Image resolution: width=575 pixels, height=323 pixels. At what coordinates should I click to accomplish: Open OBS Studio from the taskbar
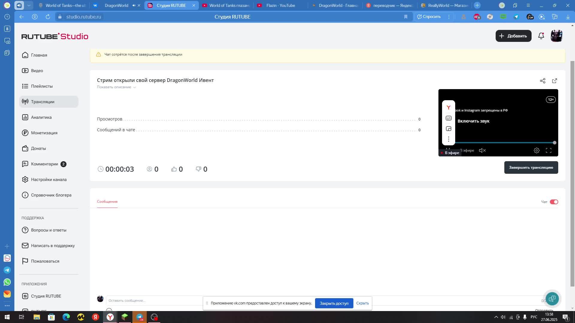click(154, 317)
